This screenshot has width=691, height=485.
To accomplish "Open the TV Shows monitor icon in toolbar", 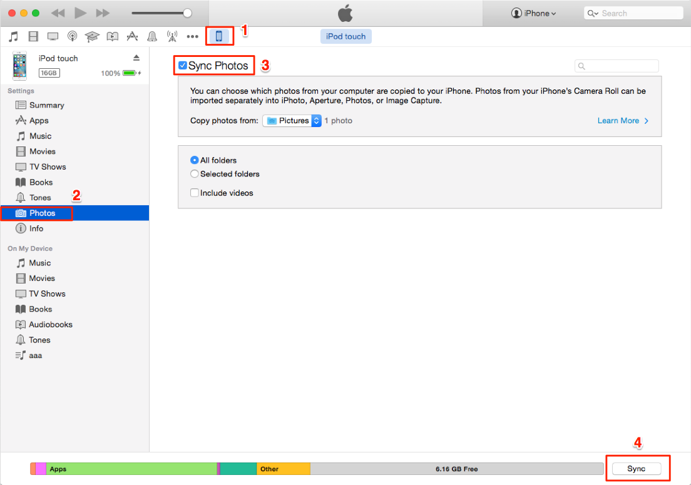I will click(53, 36).
